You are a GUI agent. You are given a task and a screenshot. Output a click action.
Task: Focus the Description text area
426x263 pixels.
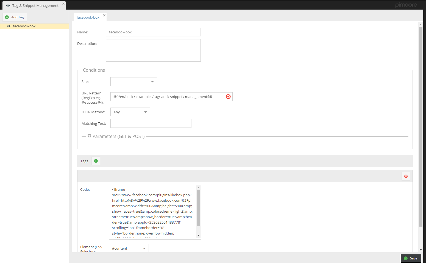[153, 50]
